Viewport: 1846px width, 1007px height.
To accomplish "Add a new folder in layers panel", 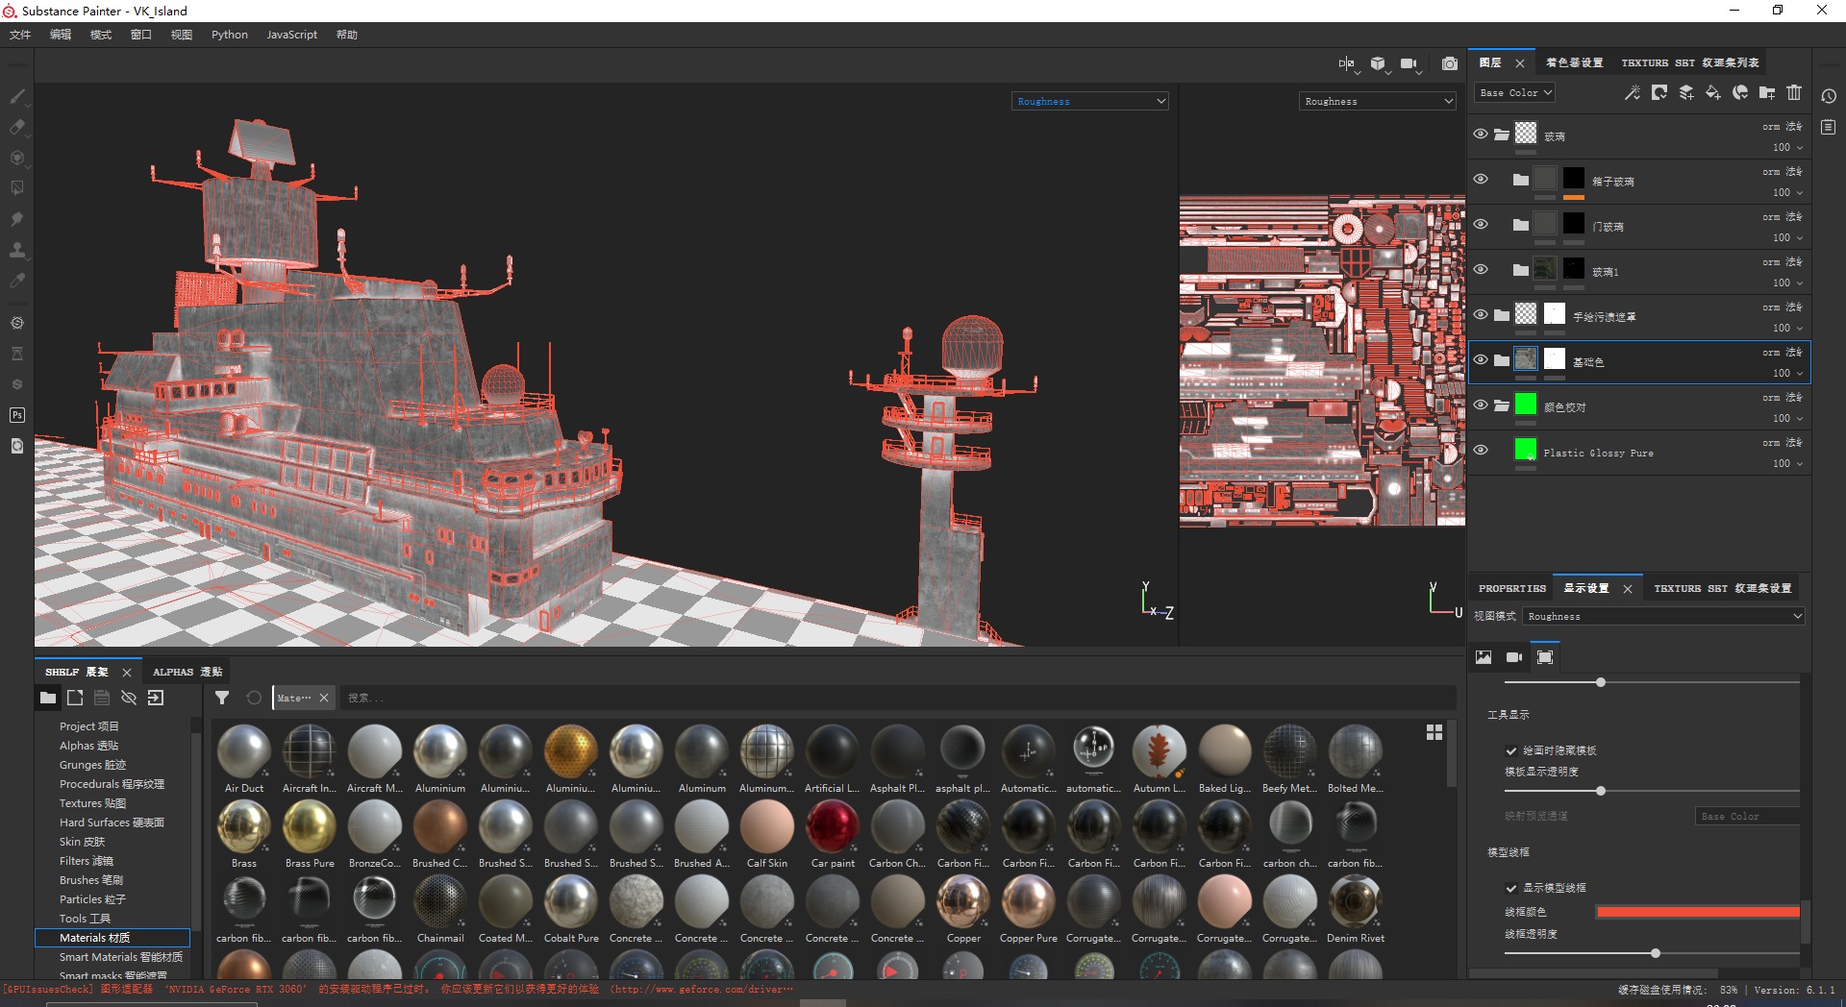I will [x=1767, y=92].
